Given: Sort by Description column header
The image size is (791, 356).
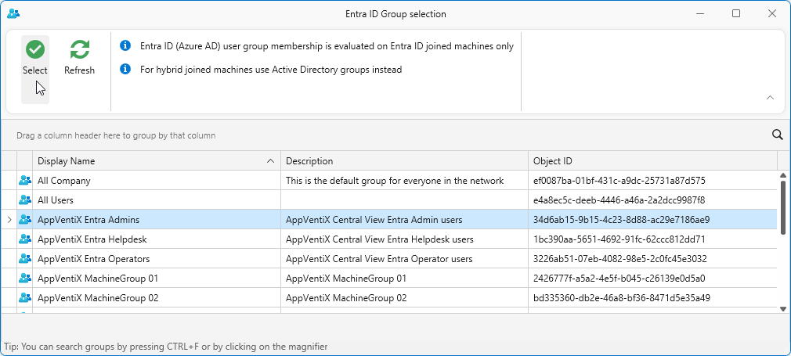Looking at the screenshot, I should pyautogui.click(x=405, y=161).
